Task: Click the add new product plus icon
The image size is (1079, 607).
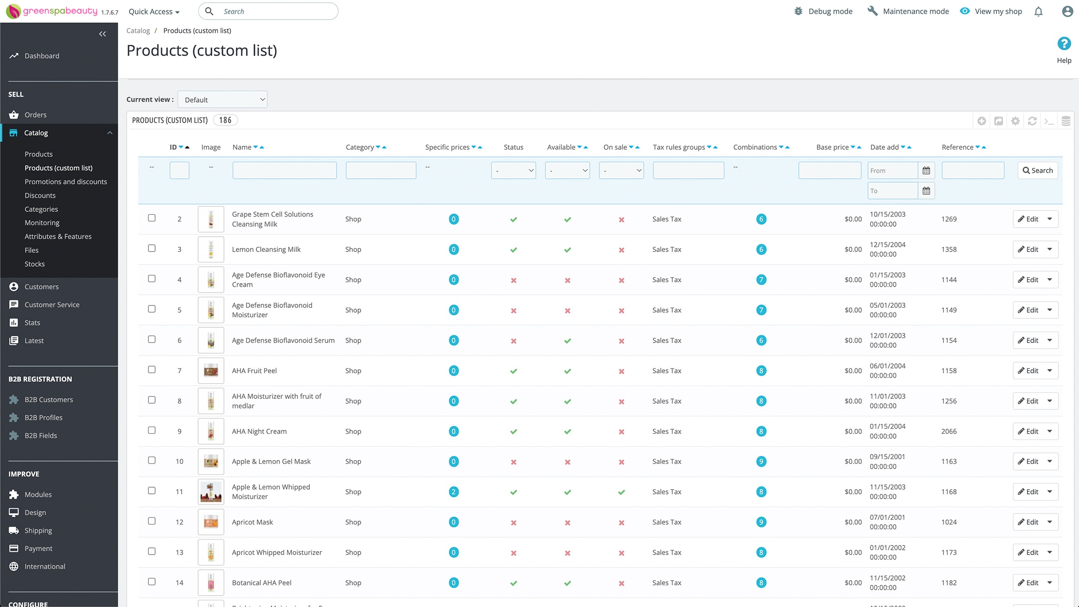Action: pyautogui.click(x=982, y=121)
